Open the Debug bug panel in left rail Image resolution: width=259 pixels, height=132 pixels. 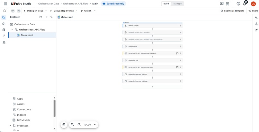coord(4,30)
